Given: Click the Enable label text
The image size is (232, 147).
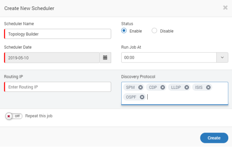Looking at the screenshot, I should tap(136, 31).
